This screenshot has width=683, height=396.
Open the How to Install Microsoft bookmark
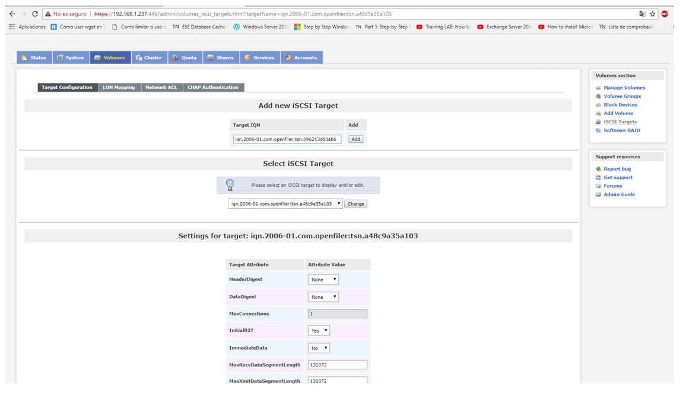click(566, 27)
